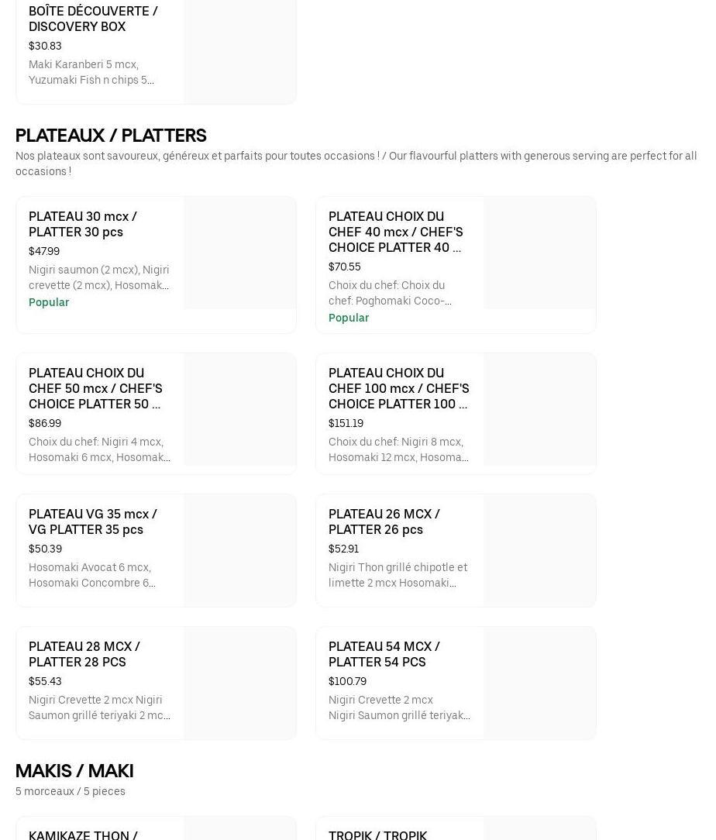
Task: Click the Plateau 26 MCX item image
Action: coord(539,550)
